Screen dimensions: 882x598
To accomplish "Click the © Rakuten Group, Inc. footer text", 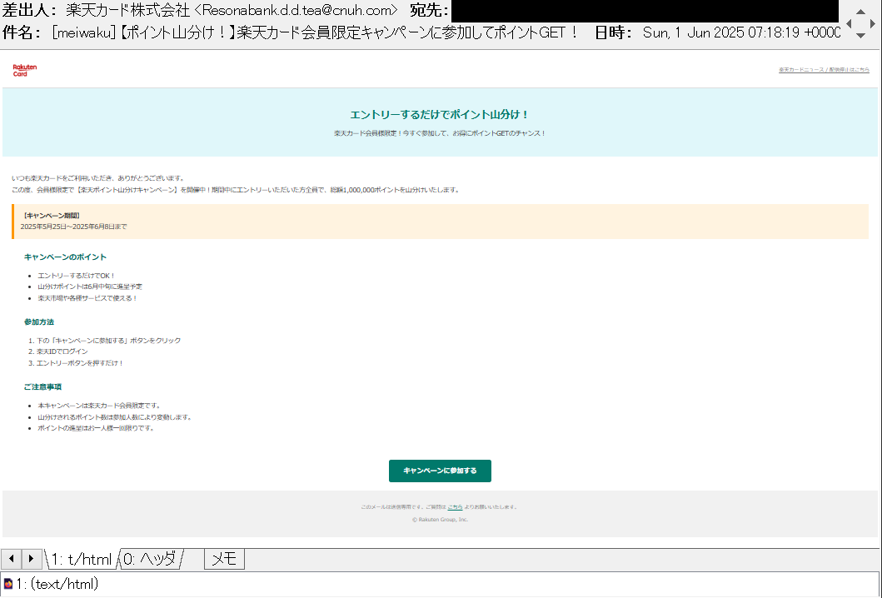I will pyautogui.click(x=440, y=520).
